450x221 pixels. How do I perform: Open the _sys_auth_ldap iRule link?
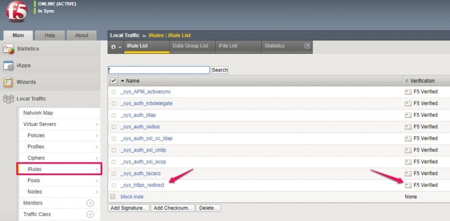[138, 115]
